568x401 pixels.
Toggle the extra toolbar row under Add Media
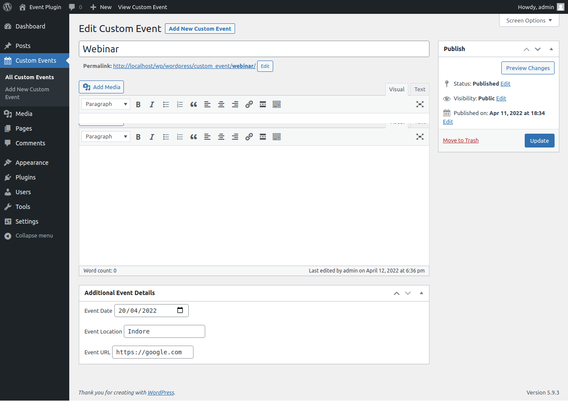coord(277,104)
